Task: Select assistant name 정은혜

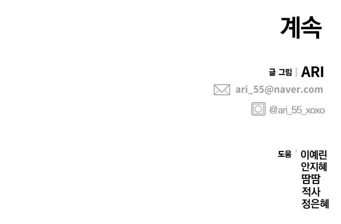Action: click(315, 204)
